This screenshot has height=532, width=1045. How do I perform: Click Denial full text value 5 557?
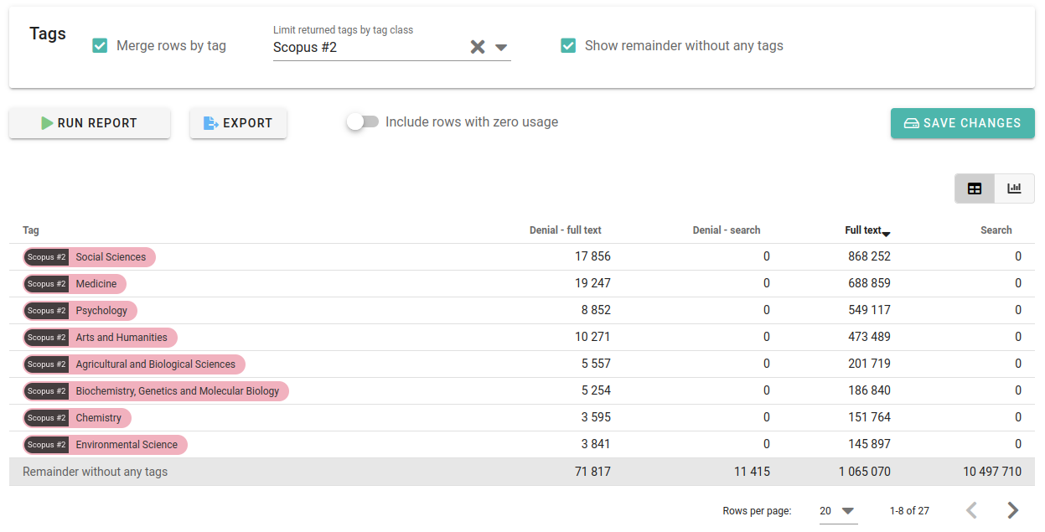tap(596, 364)
